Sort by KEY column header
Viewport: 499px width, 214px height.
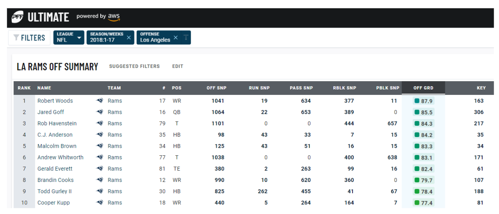tap(481, 88)
